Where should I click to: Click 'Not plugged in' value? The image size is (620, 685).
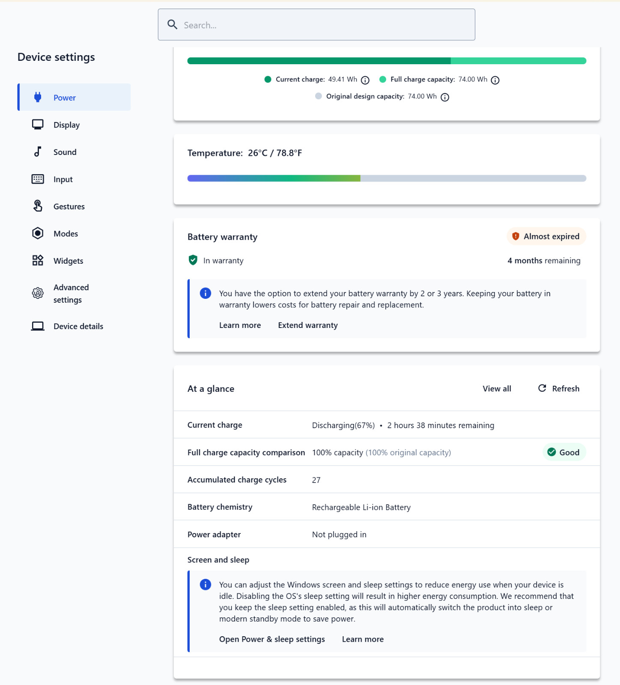(339, 534)
